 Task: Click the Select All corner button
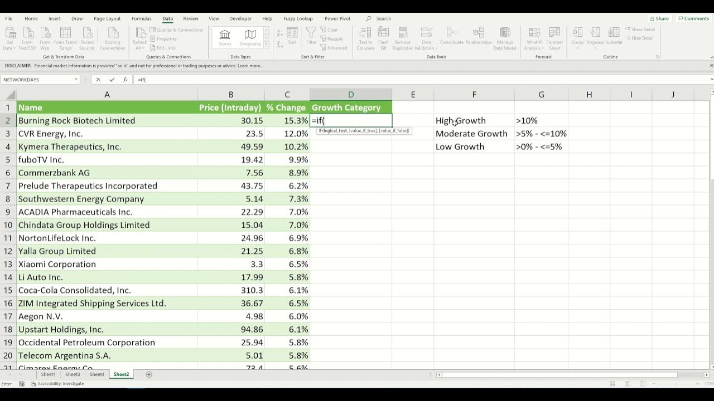8,95
